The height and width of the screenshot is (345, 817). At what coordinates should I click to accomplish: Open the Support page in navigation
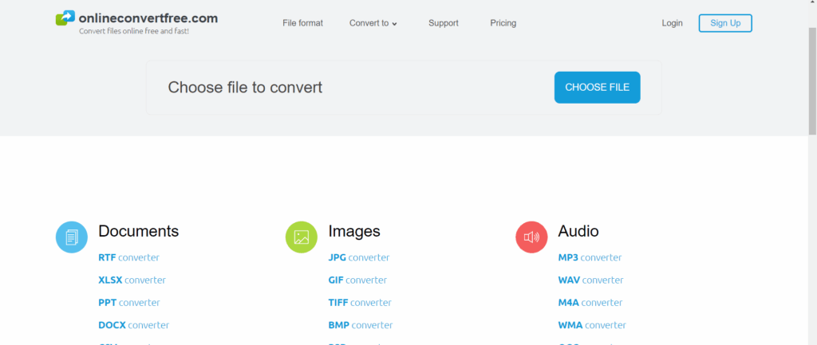tap(443, 23)
